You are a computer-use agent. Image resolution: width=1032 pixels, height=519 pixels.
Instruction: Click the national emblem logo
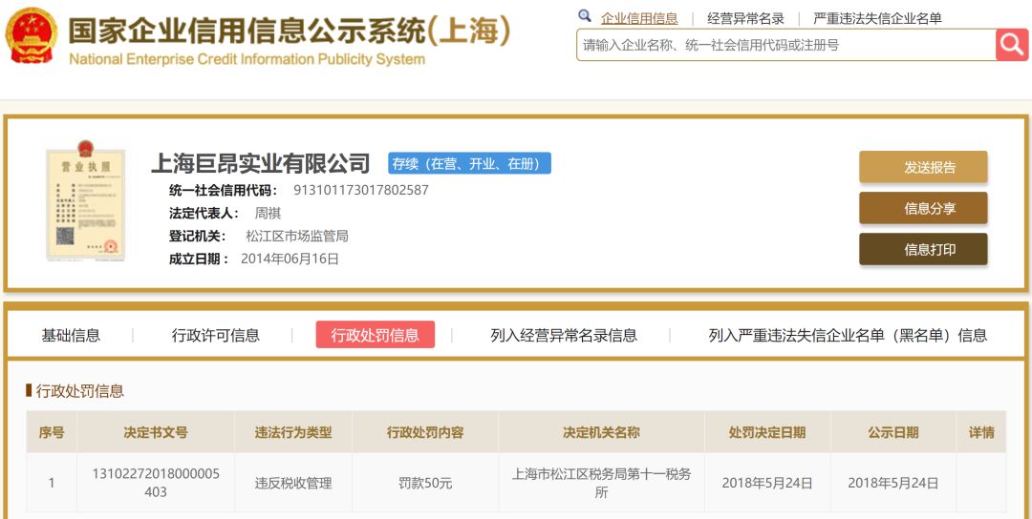coord(31,34)
